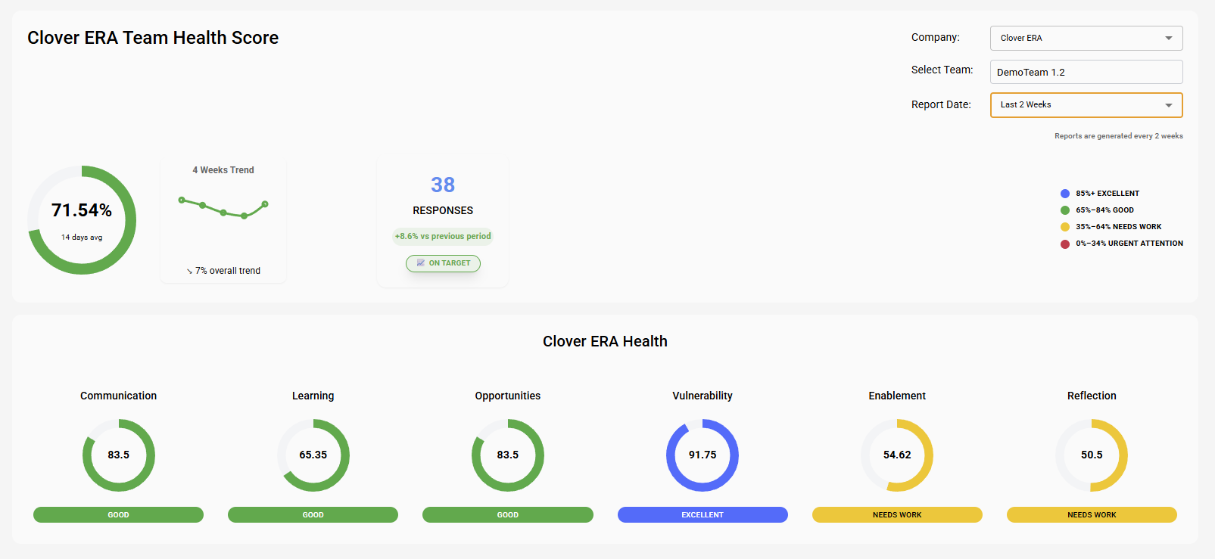Click the chart icon in ON TARGET badge

(x=421, y=263)
